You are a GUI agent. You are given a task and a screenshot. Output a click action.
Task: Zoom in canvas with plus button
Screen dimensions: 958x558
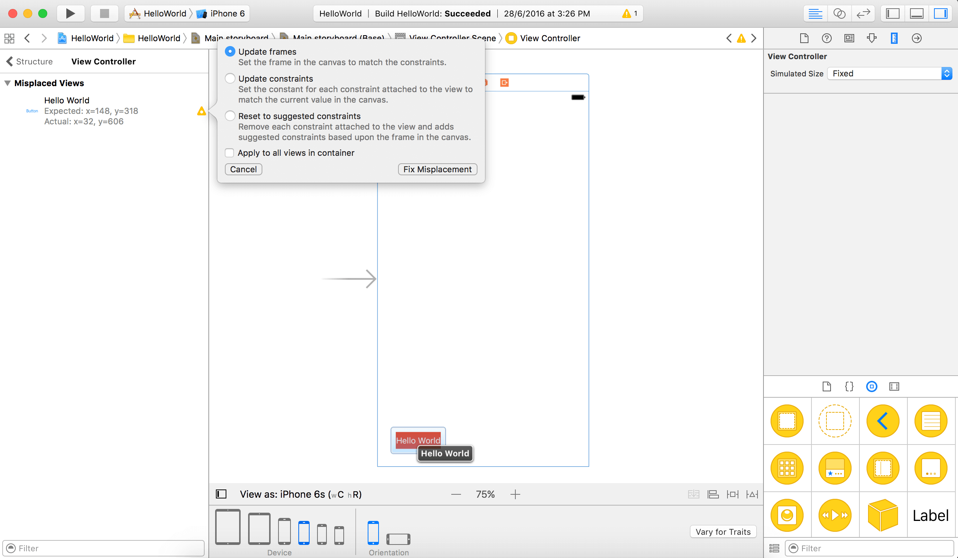[x=515, y=494]
